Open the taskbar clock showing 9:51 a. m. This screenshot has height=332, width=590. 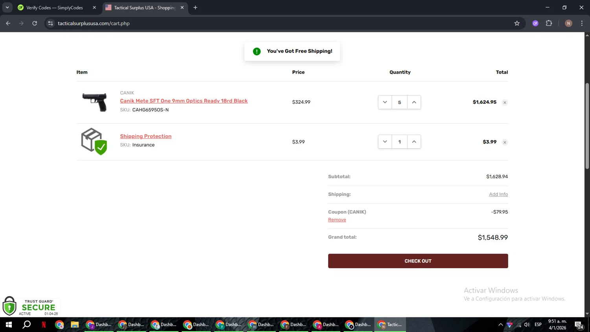557,325
